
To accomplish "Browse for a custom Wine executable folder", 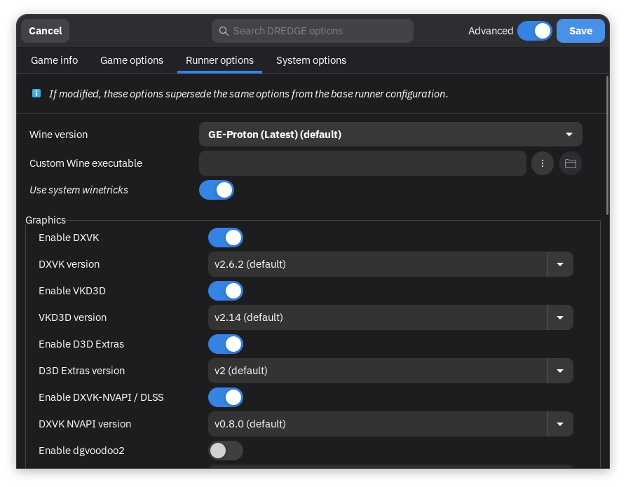I will click(571, 163).
